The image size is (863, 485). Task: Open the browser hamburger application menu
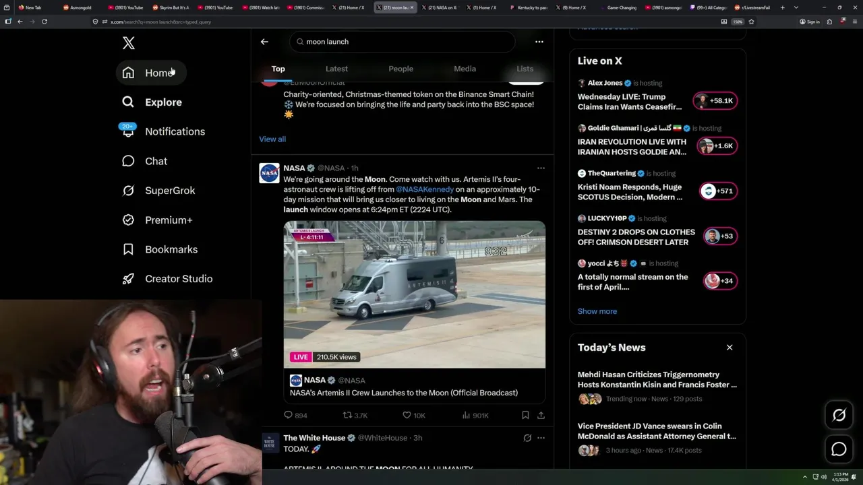coord(854,22)
